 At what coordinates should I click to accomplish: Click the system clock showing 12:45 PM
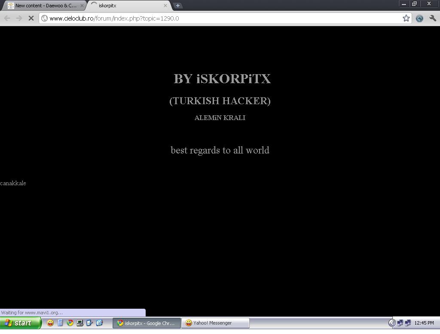[x=424, y=323]
